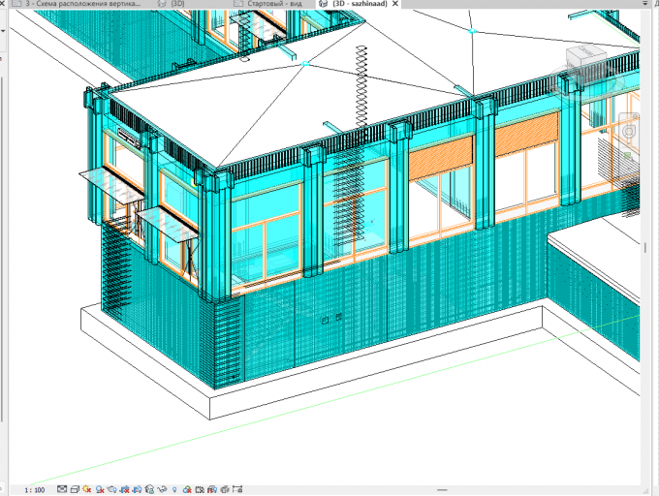The height and width of the screenshot is (496, 659).
Task: Open the view scale 1 : 100 selector
Action: pyautogui.click(x=35, y=489)
